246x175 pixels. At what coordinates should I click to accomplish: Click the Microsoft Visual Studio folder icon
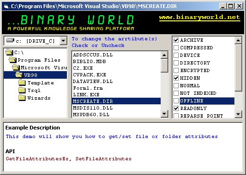pos(16,67)
